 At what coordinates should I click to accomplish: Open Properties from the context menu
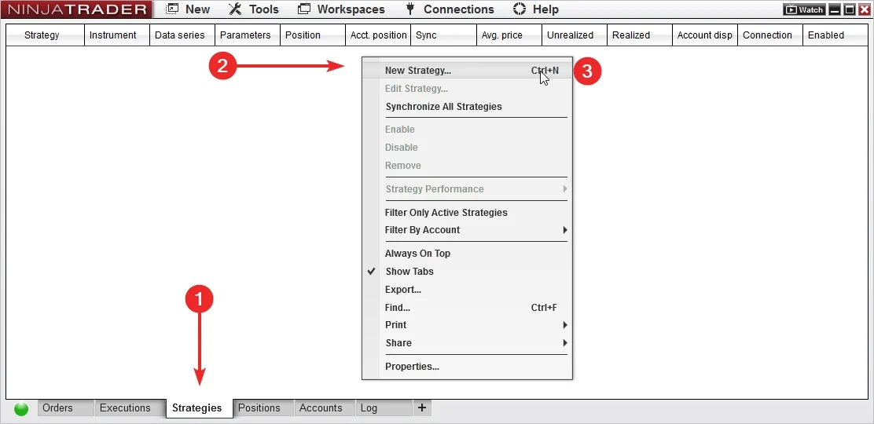pyautogui.click(x=412, y=367)
